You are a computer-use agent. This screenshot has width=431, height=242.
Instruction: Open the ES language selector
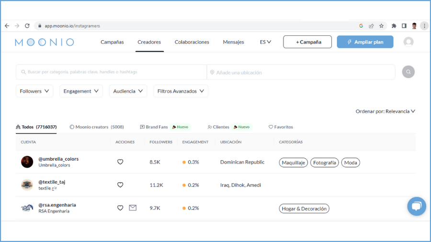tap(265, 42)
